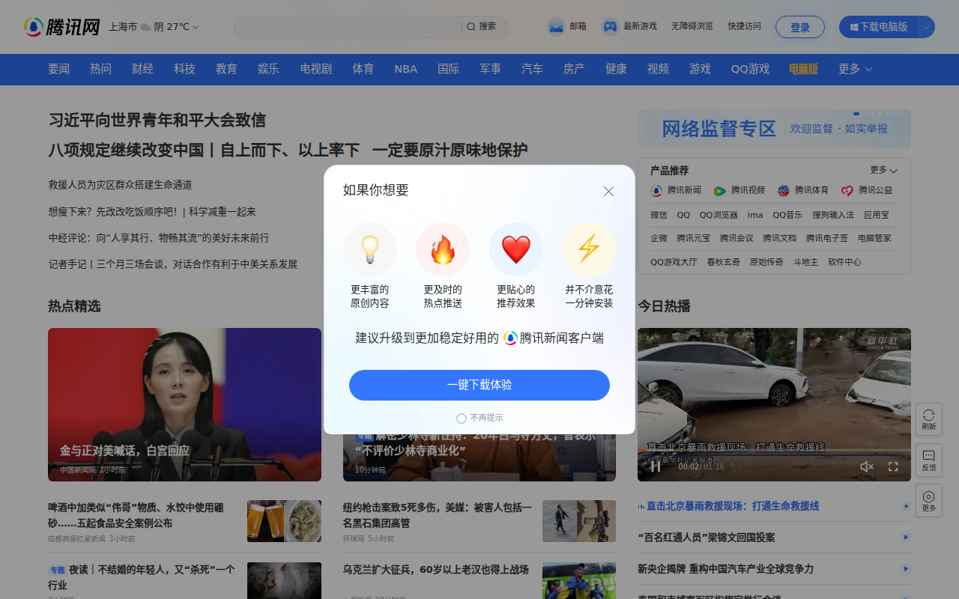Open the 无障碍浏览 link
This screenshot has height=599, width=959.
click(x=692, y=26)
